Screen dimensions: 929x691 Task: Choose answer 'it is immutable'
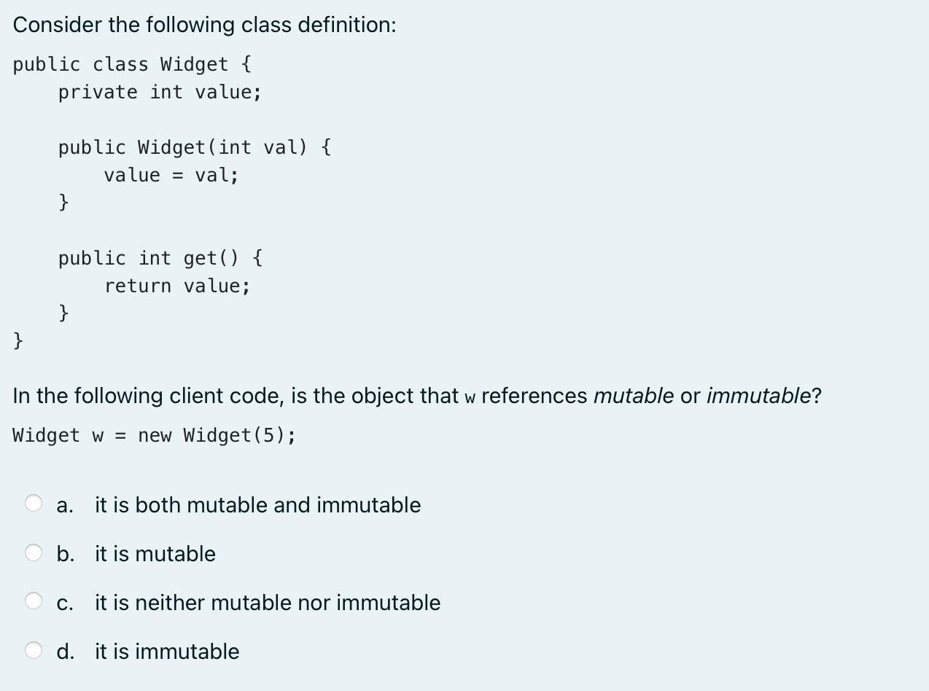[166, 652]
